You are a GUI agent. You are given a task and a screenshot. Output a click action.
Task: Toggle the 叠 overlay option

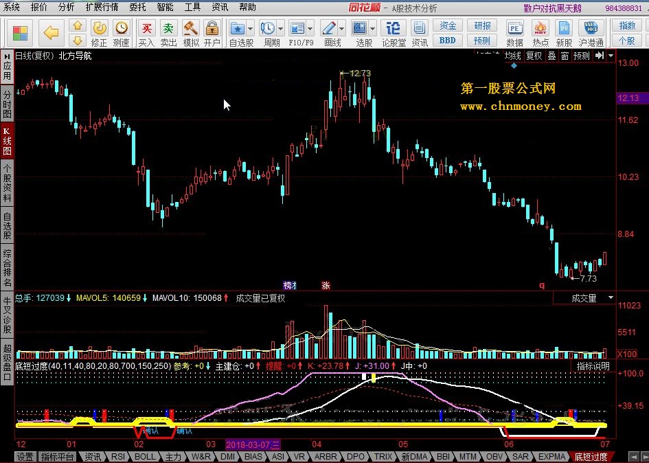(551, 56)
